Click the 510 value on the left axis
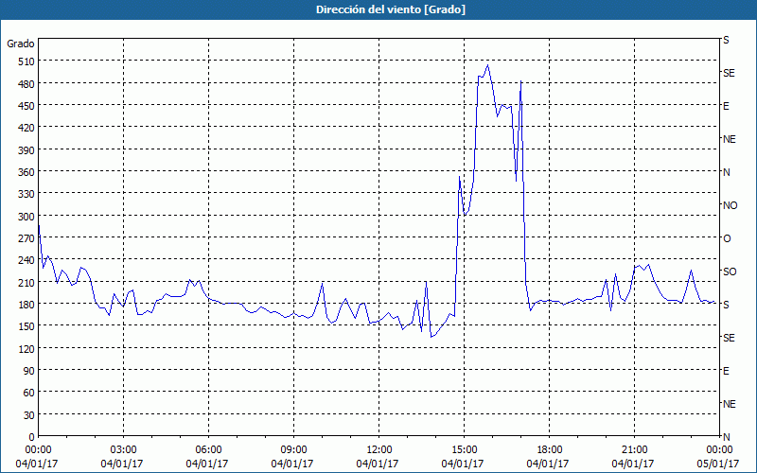 pos(26,61)
